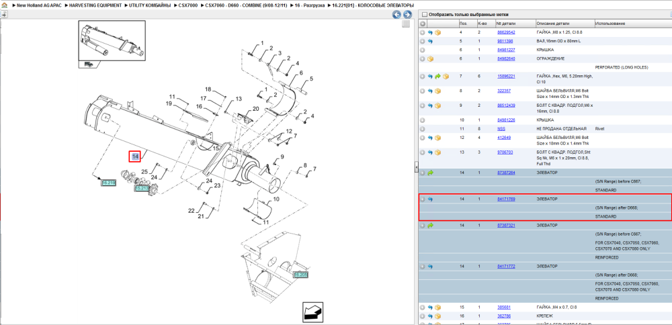Click the box icon in row 385681

pyautogui.click(x=438, y=308)
